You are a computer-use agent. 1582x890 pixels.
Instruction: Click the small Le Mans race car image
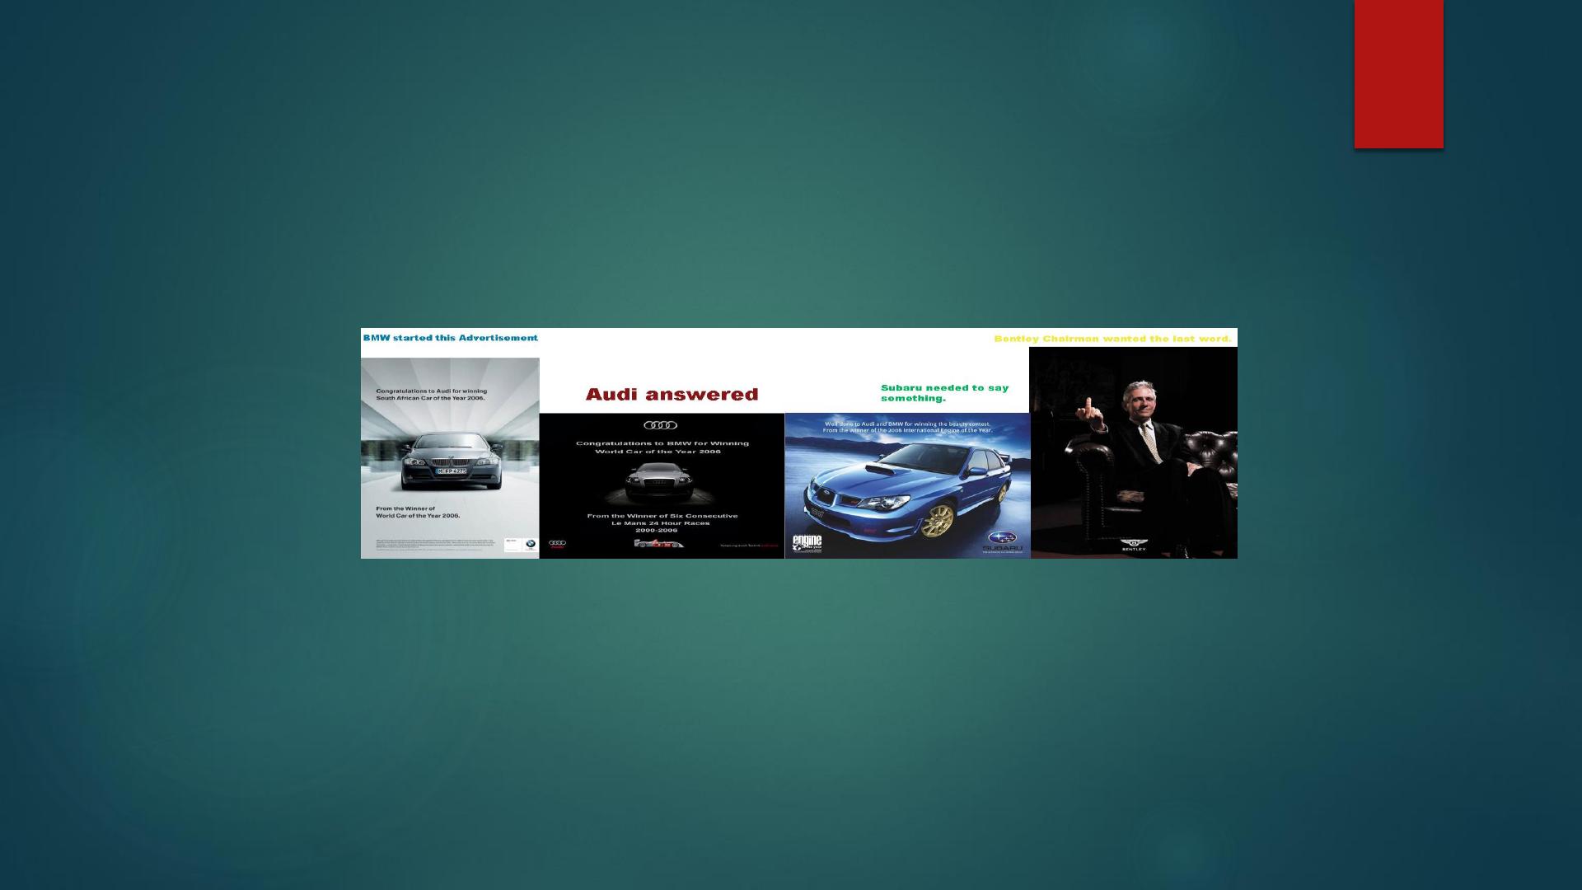point(658,543)
